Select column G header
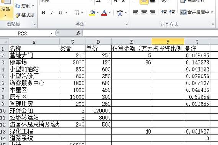Viewport: 218px width, 145px height. click(x=197, y=42)
